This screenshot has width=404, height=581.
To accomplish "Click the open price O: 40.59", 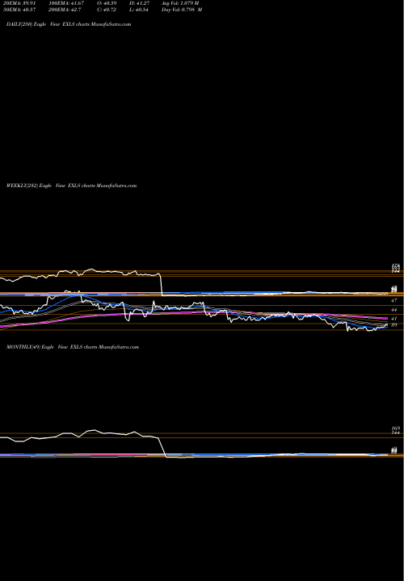I will pos(107,3).
